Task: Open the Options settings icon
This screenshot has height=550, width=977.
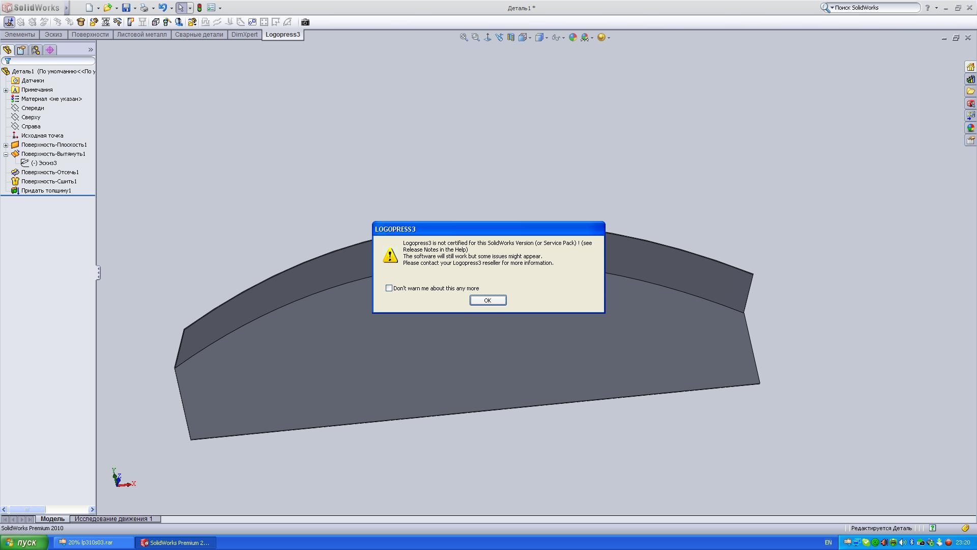Action: tap(211, 8)
